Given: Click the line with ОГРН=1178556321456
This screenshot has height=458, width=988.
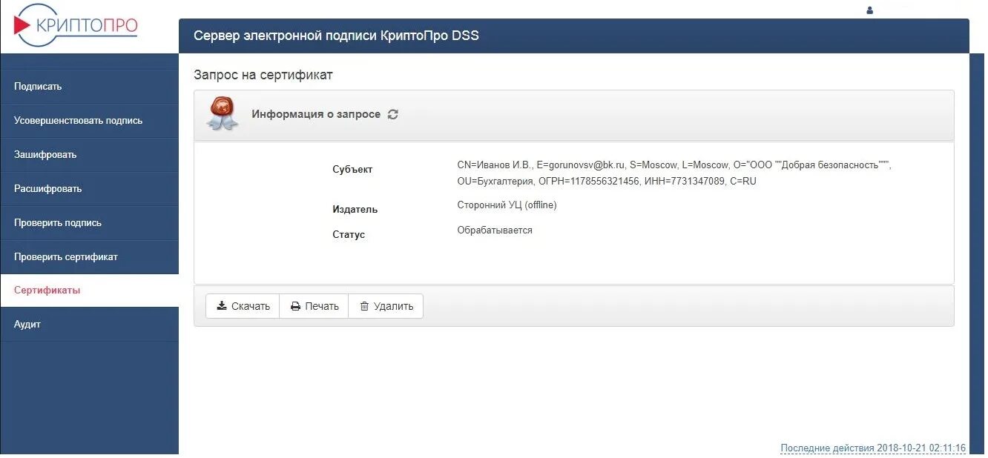Looking at the screenshot, I should pos(607,181).
